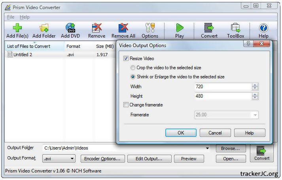Confirm dialog with the OK button
This screenshot has height=180, width=282.
pyautogui.click(x=181, y=133)
